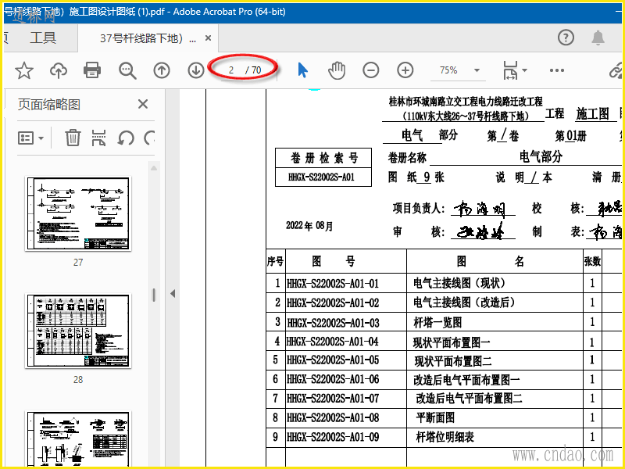Select the thumbnail below page 28
Image resolution: width=625 pixels, height=469 pixels.
point(78,439)
